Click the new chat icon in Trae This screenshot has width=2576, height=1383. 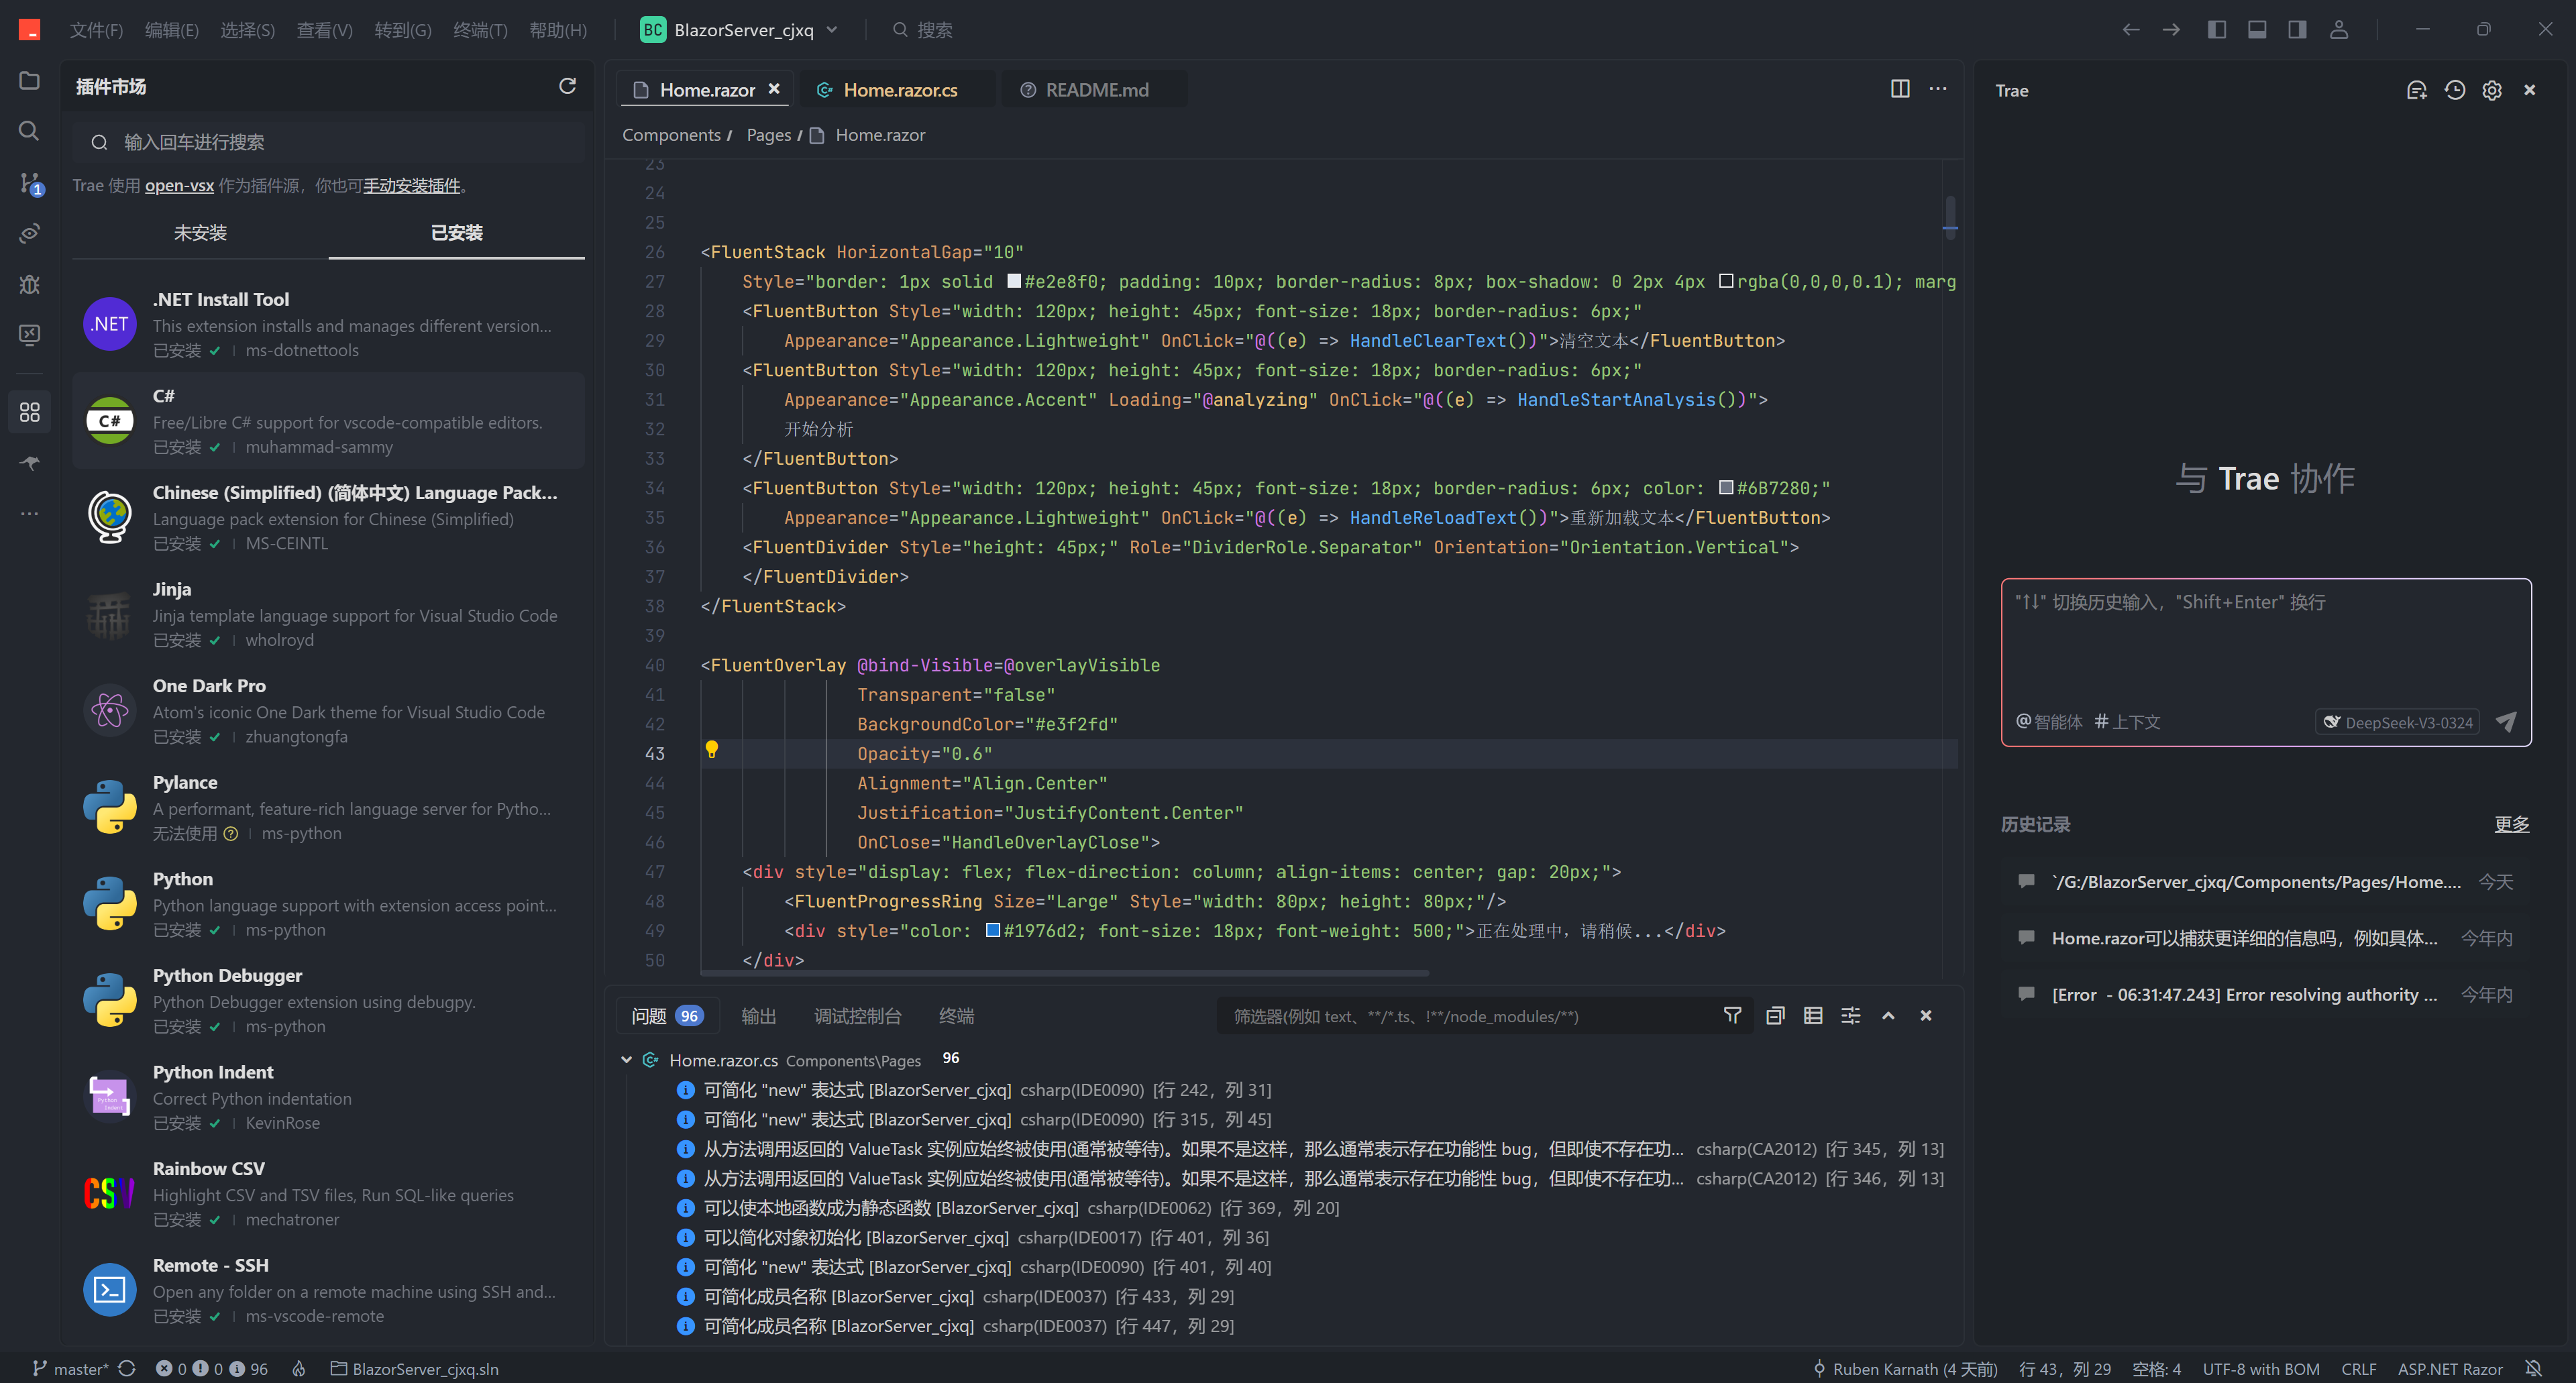(2416, 90)
